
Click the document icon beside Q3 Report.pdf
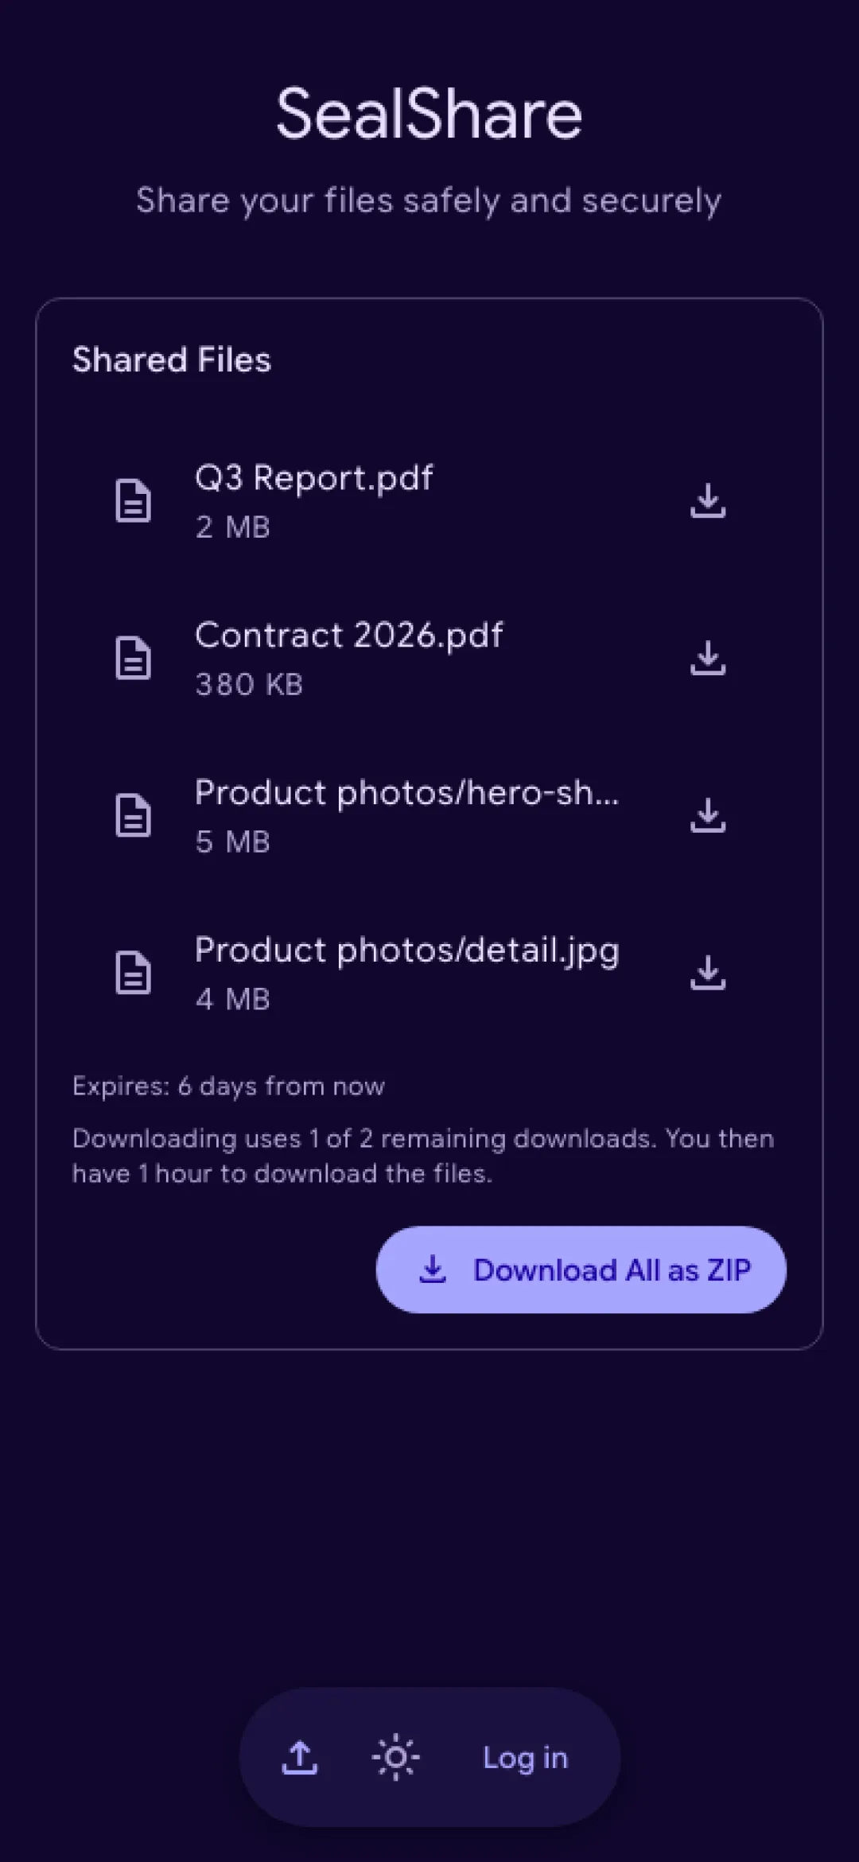[133, 501]
